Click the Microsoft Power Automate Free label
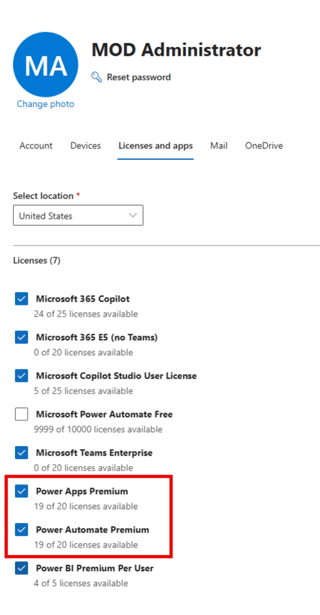The height and width of the screenshot is (615, 320). tap(104, 414)
